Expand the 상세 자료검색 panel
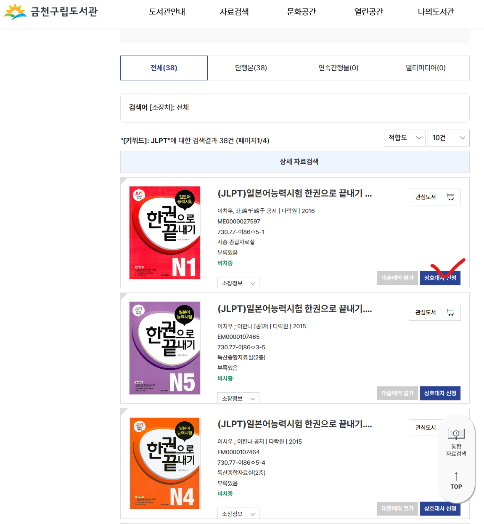This screenshot has height=524, width=484. [295, 162]
